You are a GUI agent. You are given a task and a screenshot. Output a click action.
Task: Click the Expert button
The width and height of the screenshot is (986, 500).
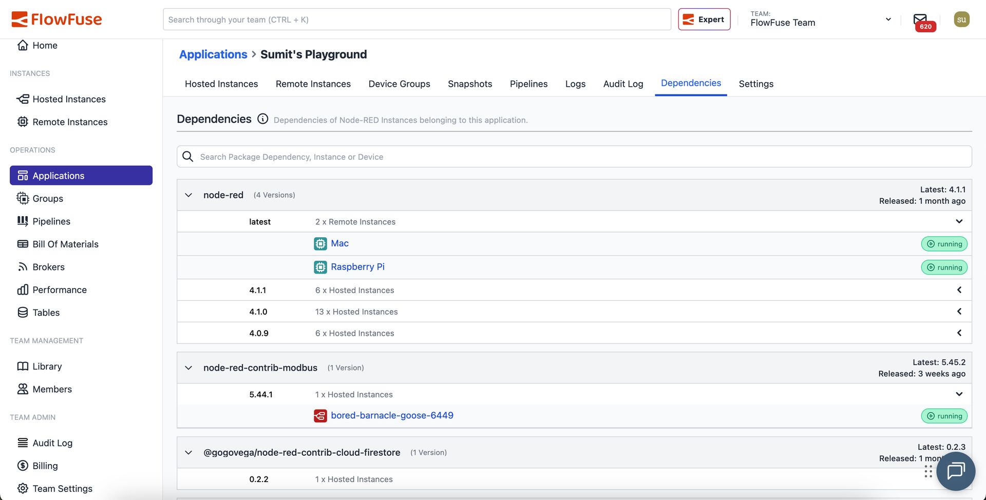[x=704, y=20]
